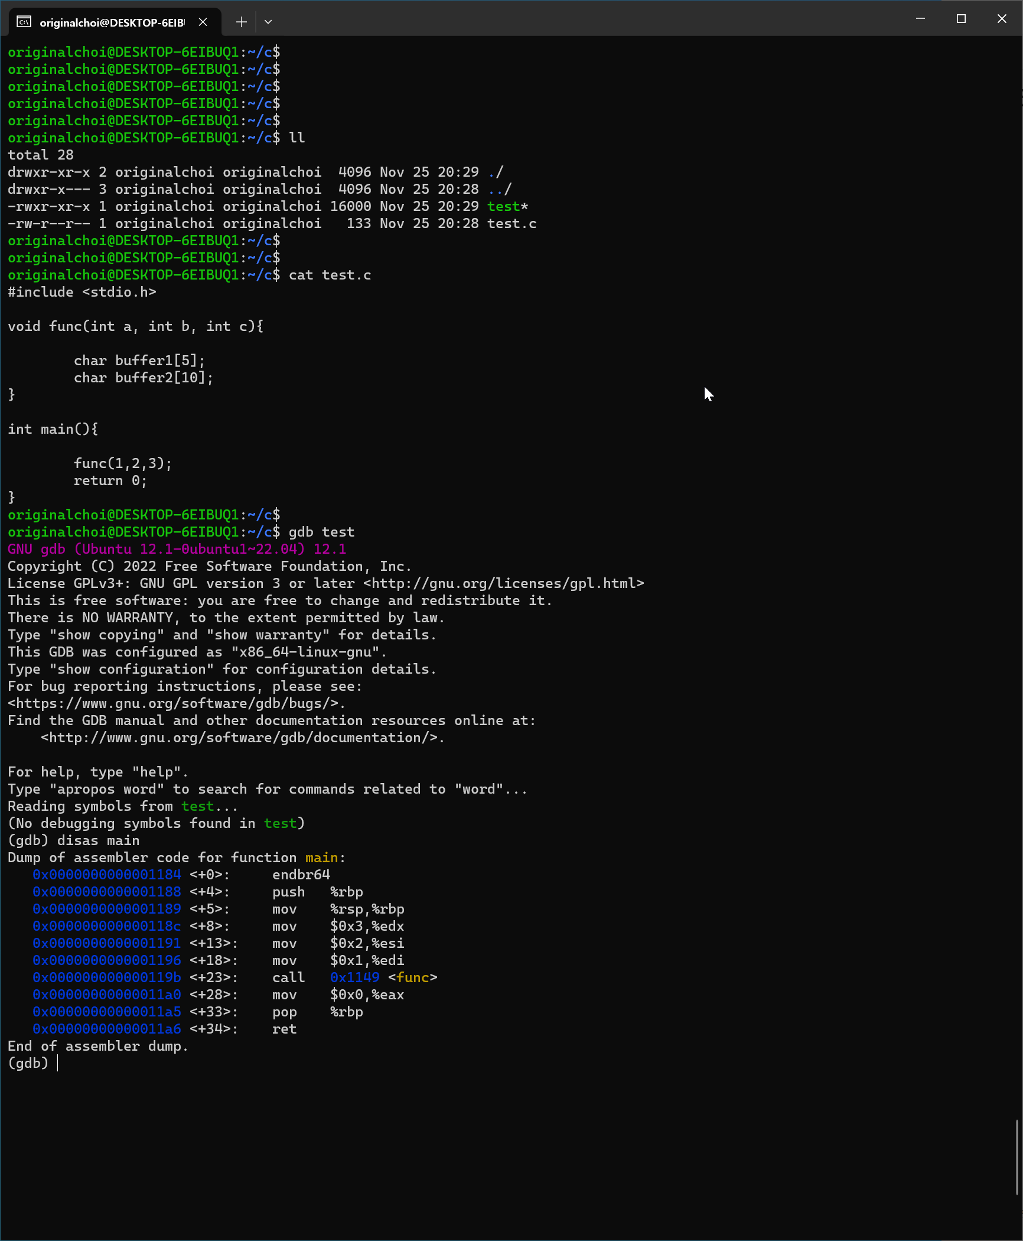Open a new tab with the plus button

(x=241, y=22)
